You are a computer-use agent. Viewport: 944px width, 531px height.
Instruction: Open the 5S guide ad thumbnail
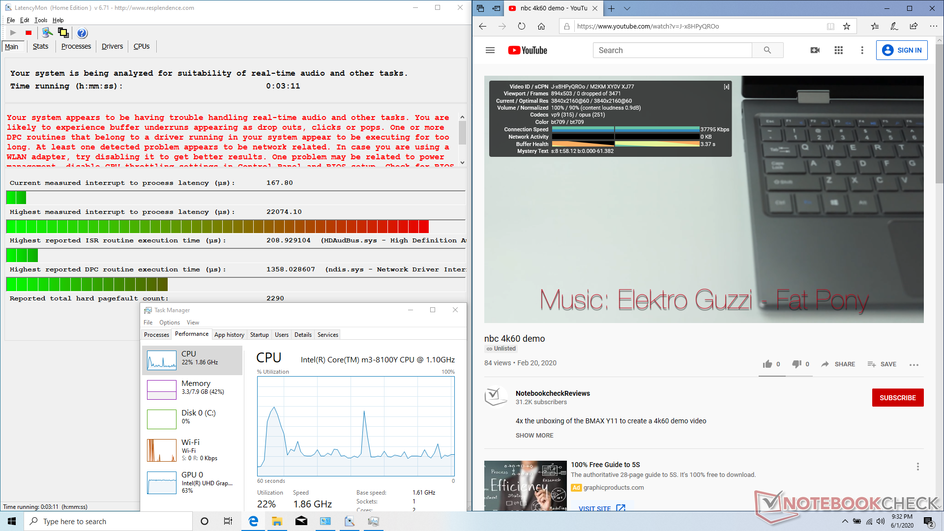(x=525, y=486)
